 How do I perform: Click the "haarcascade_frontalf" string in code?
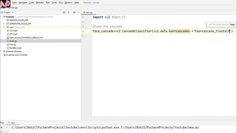212,31
